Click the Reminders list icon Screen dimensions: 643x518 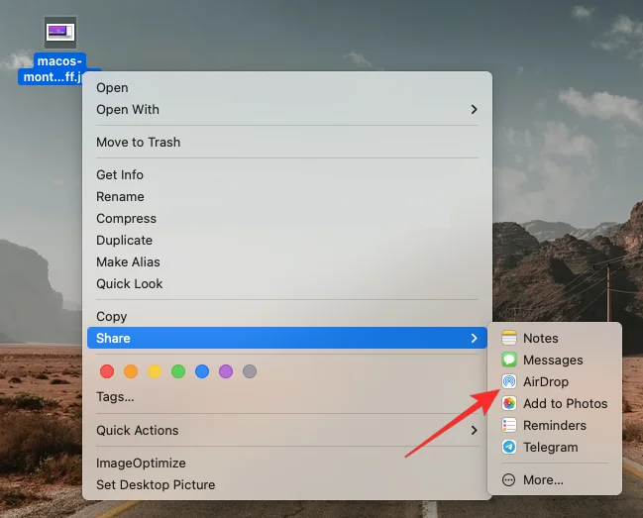508,426
